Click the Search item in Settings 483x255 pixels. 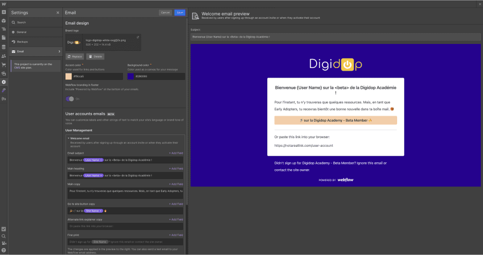[35, 22]
